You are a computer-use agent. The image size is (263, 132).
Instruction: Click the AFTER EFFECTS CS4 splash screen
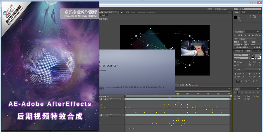[137, 72]
